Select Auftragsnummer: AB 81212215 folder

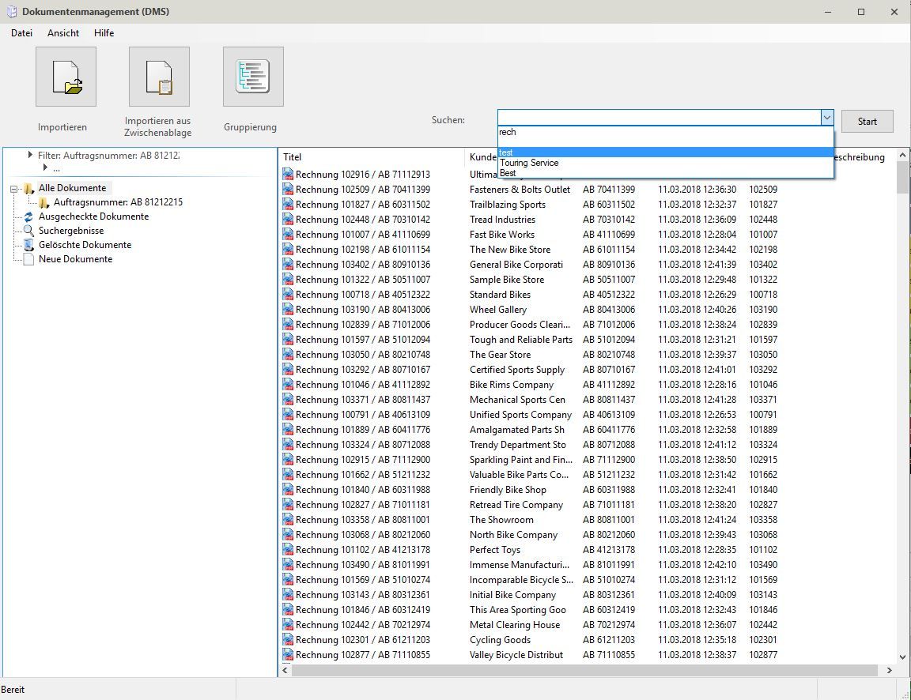pos(118,202)
